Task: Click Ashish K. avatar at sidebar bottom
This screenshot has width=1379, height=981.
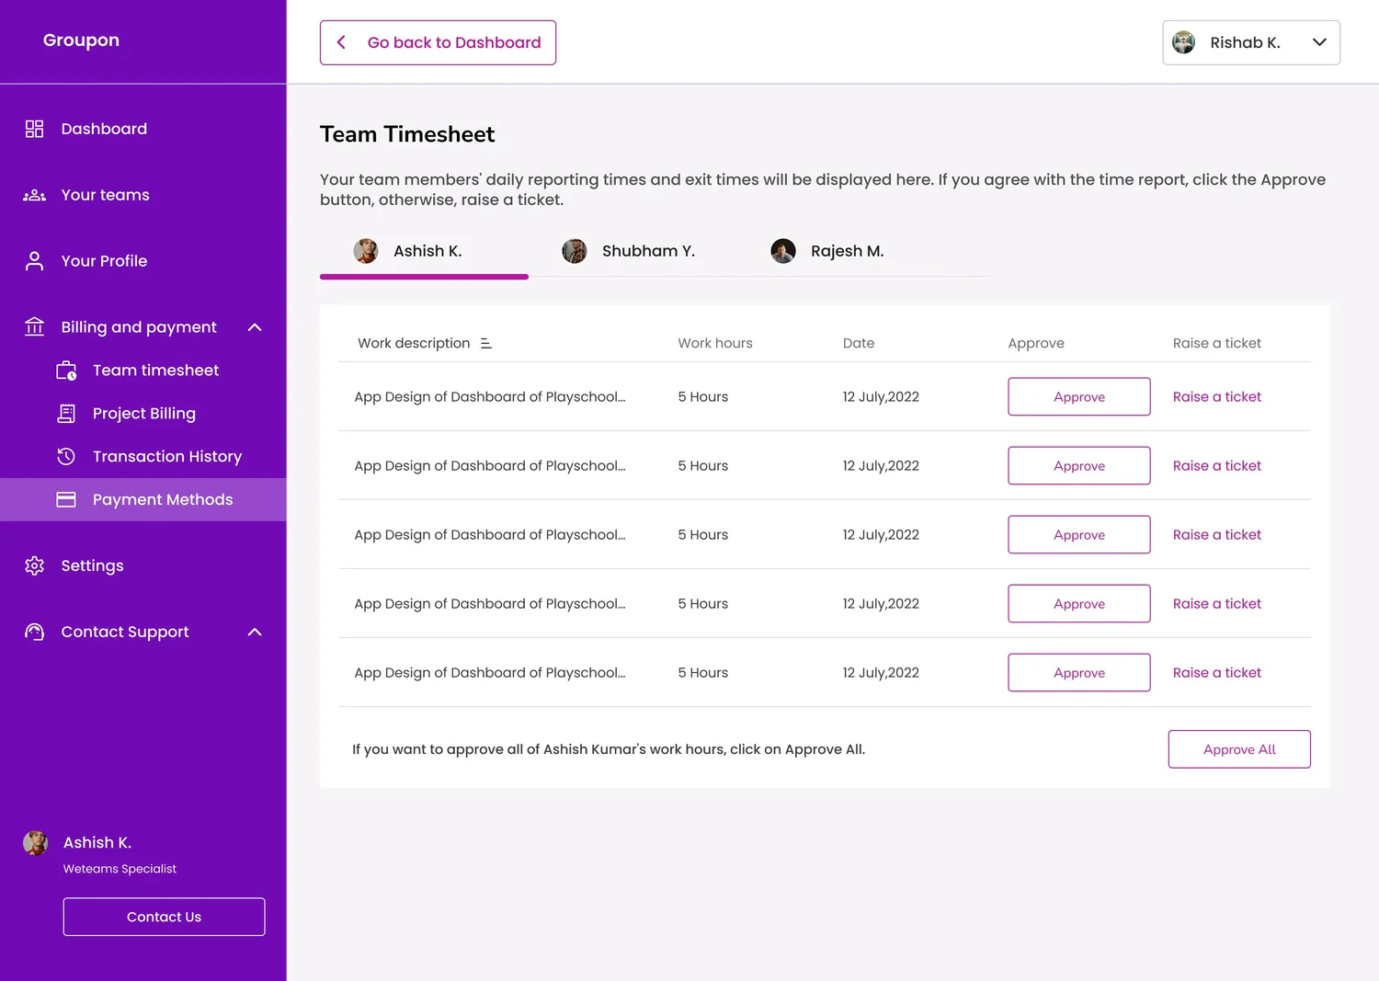Action: 35,843
